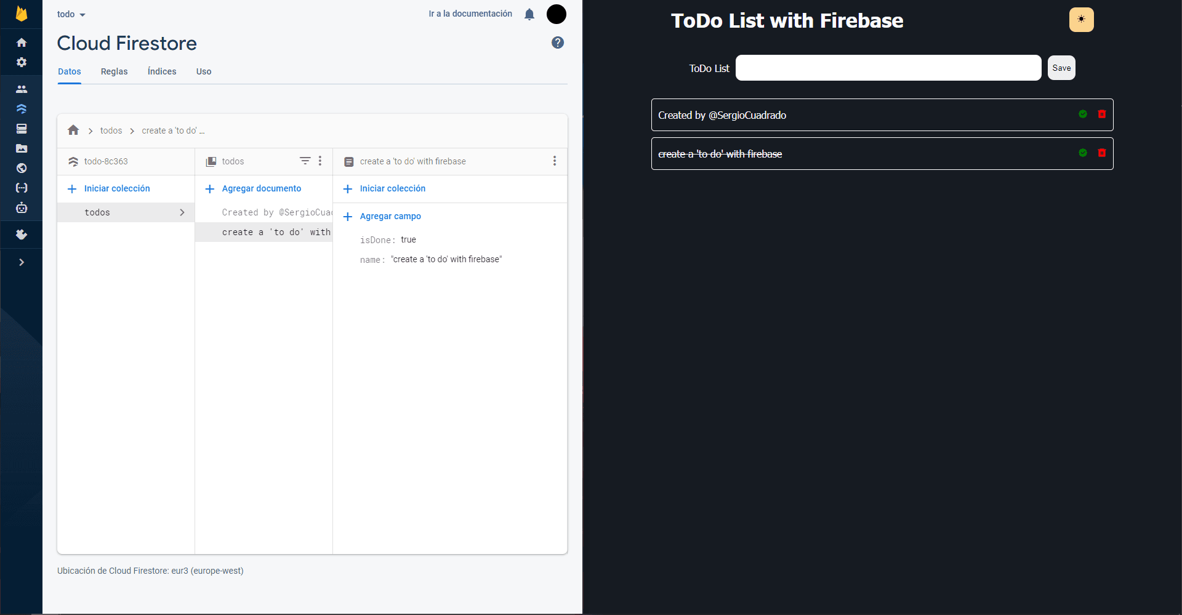The height and width of the screenshot is (615, 1182).
Task: Click the isDone field value true
Action: (x=408, y=239)
